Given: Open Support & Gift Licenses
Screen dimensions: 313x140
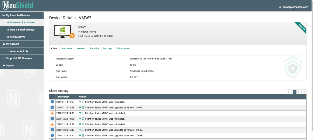Looking at the screenshot, I should 22,58.
